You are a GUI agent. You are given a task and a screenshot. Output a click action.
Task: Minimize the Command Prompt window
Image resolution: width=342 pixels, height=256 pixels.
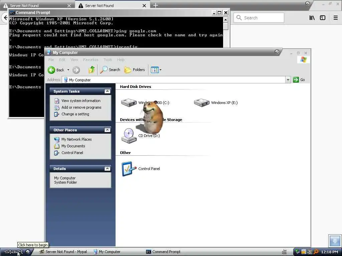pos(214,13)
